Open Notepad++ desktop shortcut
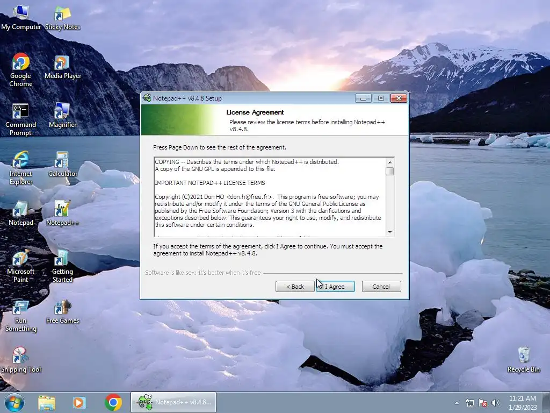Viewport: 550px width, 413px height. point(62,213)
